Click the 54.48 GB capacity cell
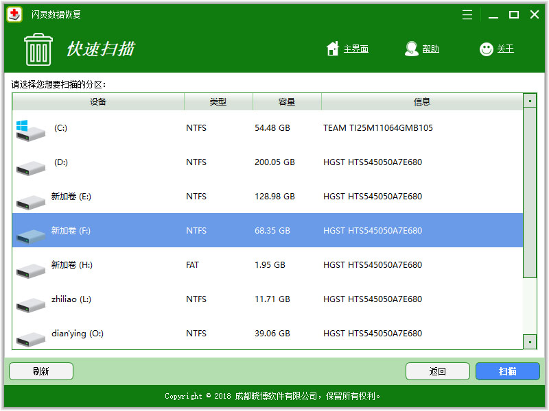This screenshot has height=411, width=549. tap(272, 128)
